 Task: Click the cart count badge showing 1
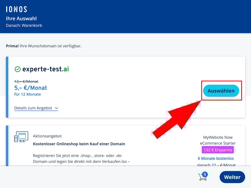[x=205, y=175]
